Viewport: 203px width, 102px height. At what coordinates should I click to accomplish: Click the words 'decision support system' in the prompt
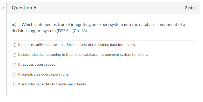[x=34, y=31]
